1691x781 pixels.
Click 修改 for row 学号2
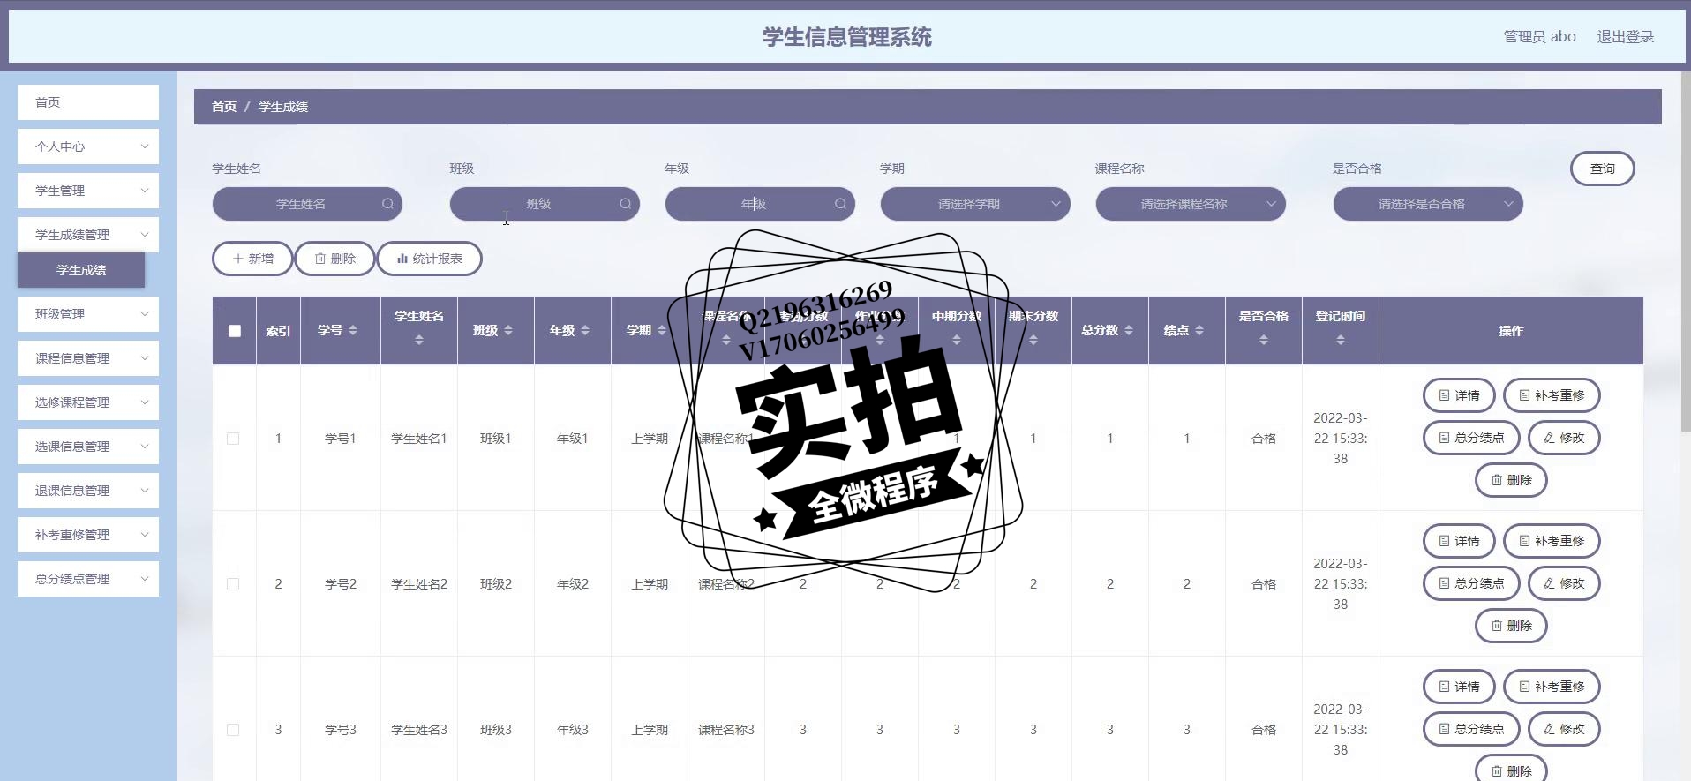[1564, 583]
